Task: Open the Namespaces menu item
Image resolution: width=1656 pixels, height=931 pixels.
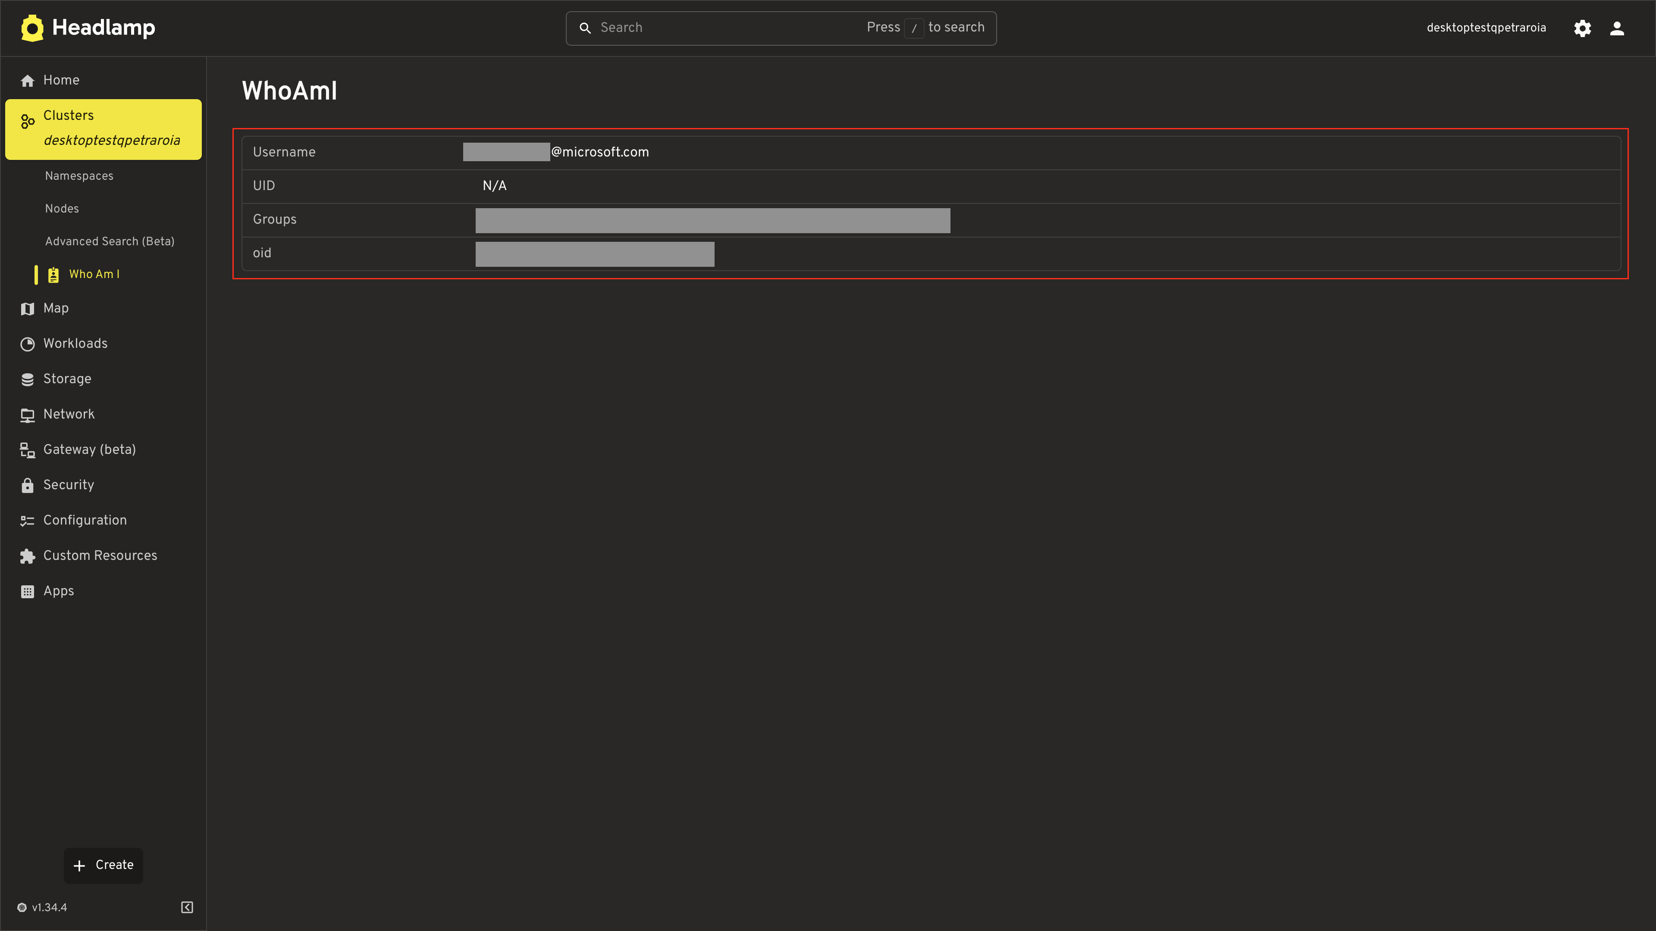Action: click(78, 175)
